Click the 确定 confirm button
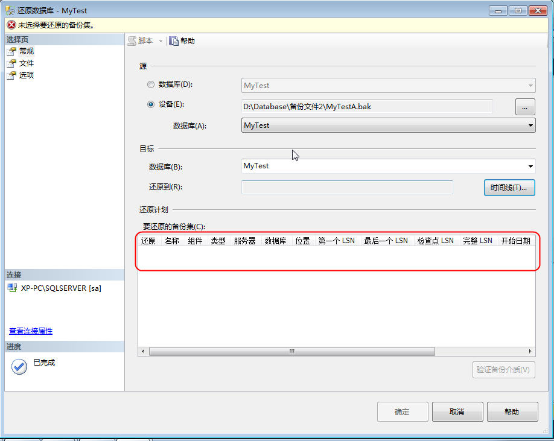554x441 pixels. click(x=402, y=411)
